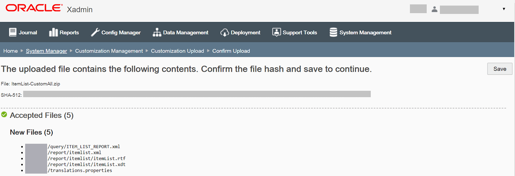Screen dimensions: 515x176
Task: Click the Oracle logo
Action: pos(34,8)
